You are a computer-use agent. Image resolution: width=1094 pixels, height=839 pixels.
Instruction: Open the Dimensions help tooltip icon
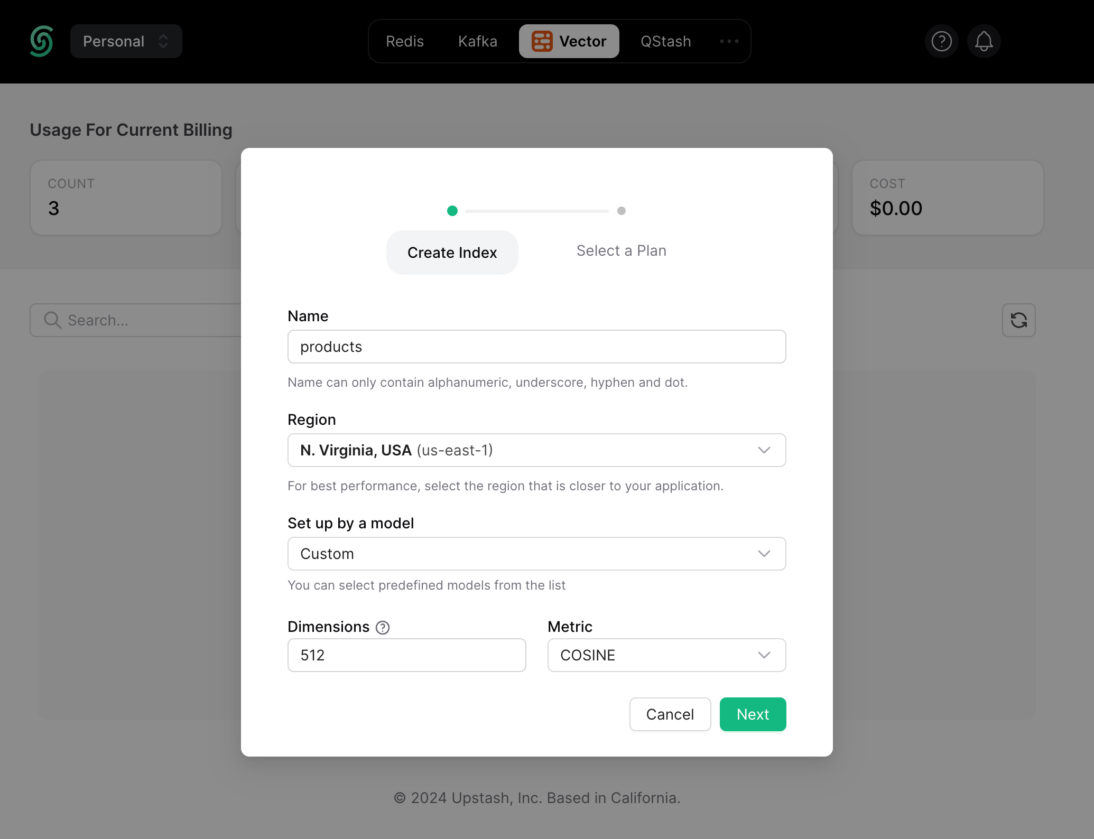[x=382, y=627]
